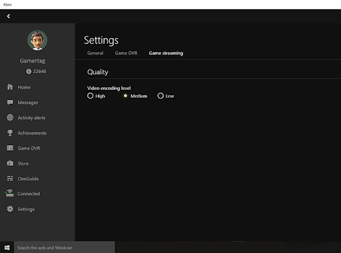Switch to the General settings tab
The width and height of the screenshot is (341, 253).
[95, 53]
